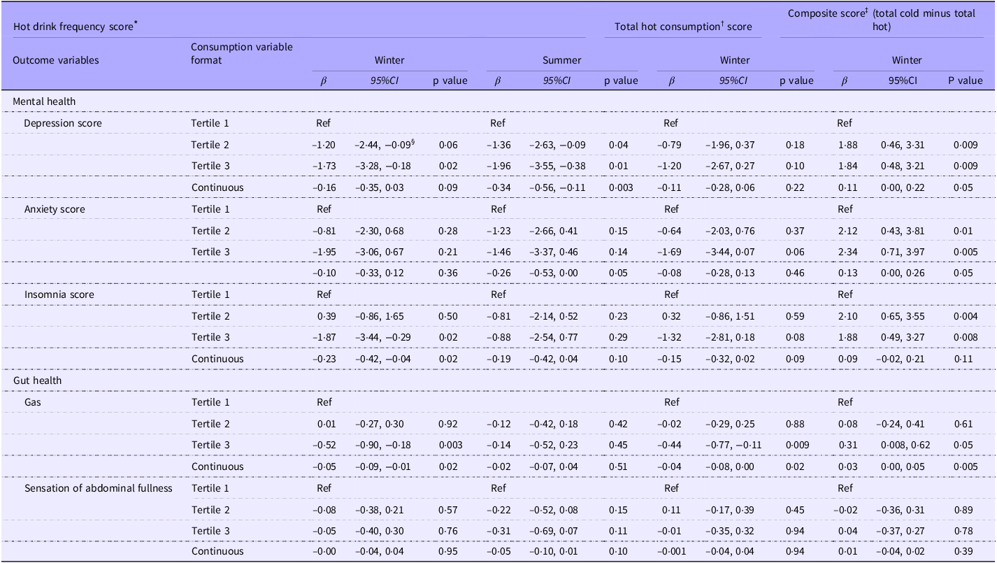Screen dimensions: 997x563
Task: Select the Mental health section row
Action: pyautogui.click(x=45, y=101)
